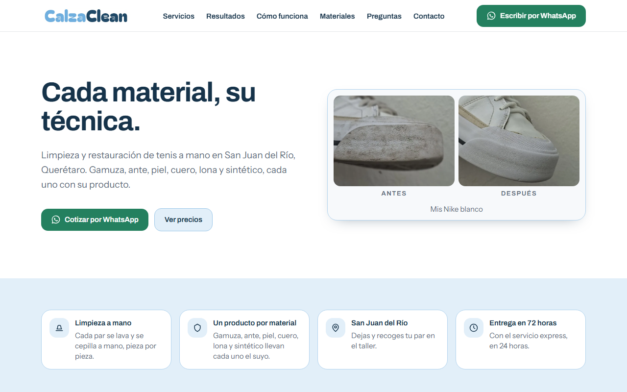Open the Preguntas nav link
627x392 pixels.
[x=384, y=16]
